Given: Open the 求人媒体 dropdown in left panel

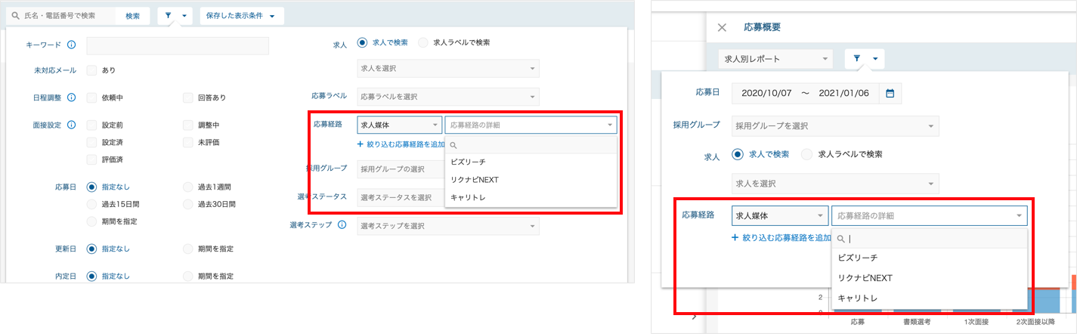Looking at the screenshot, I should [400, 125].
